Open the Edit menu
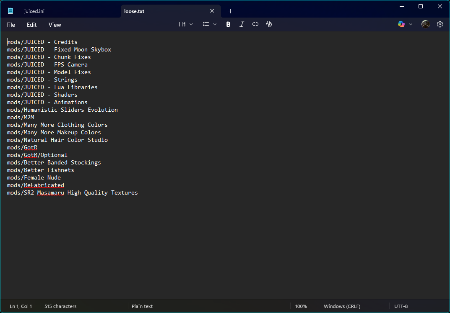 [32, 25]
